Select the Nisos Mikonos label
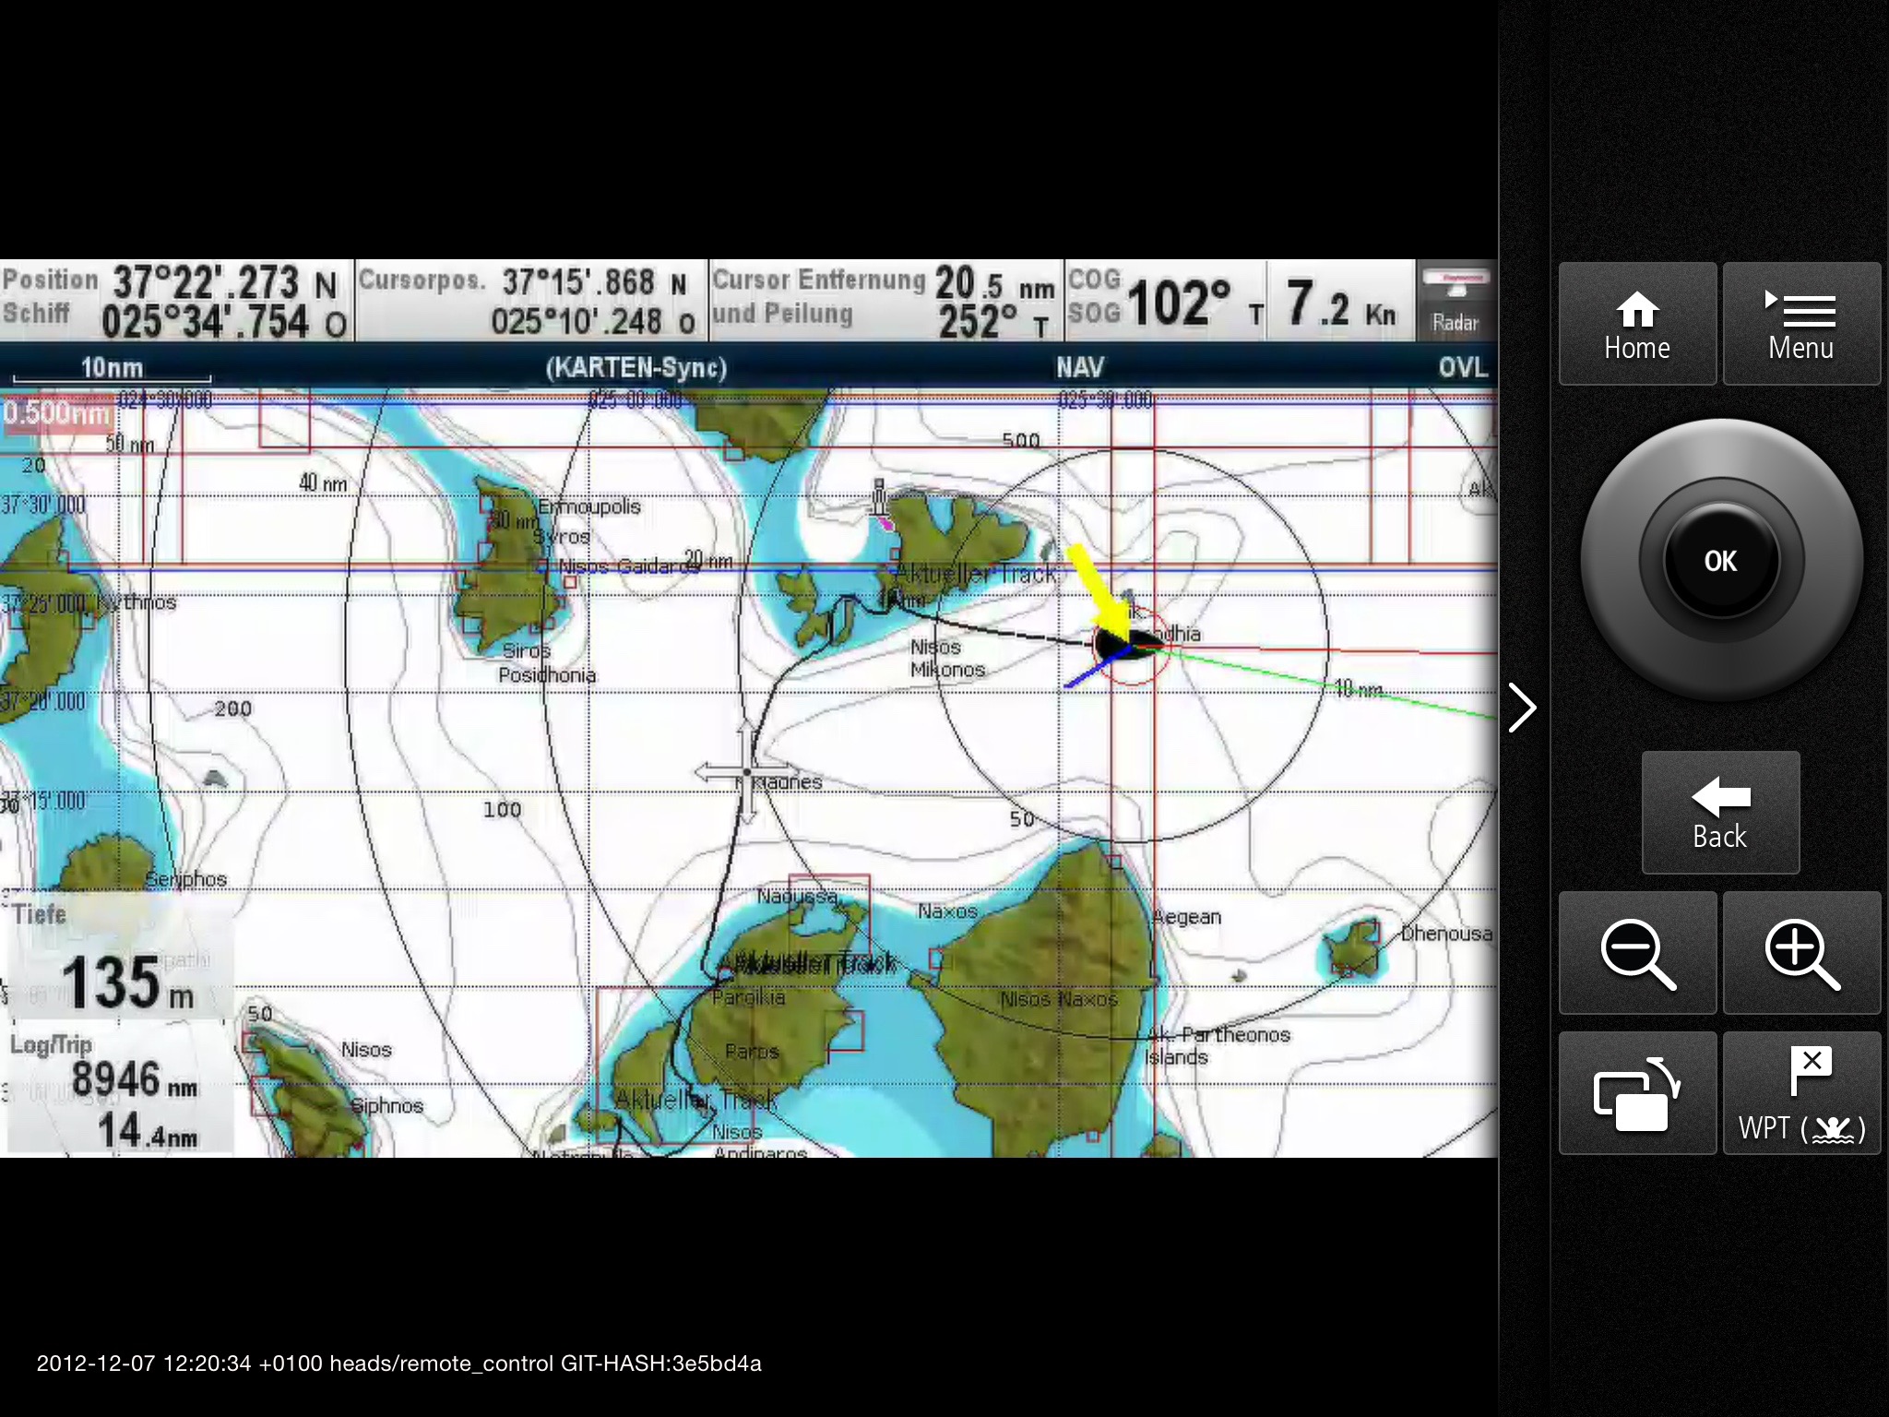 click(947, 659)
